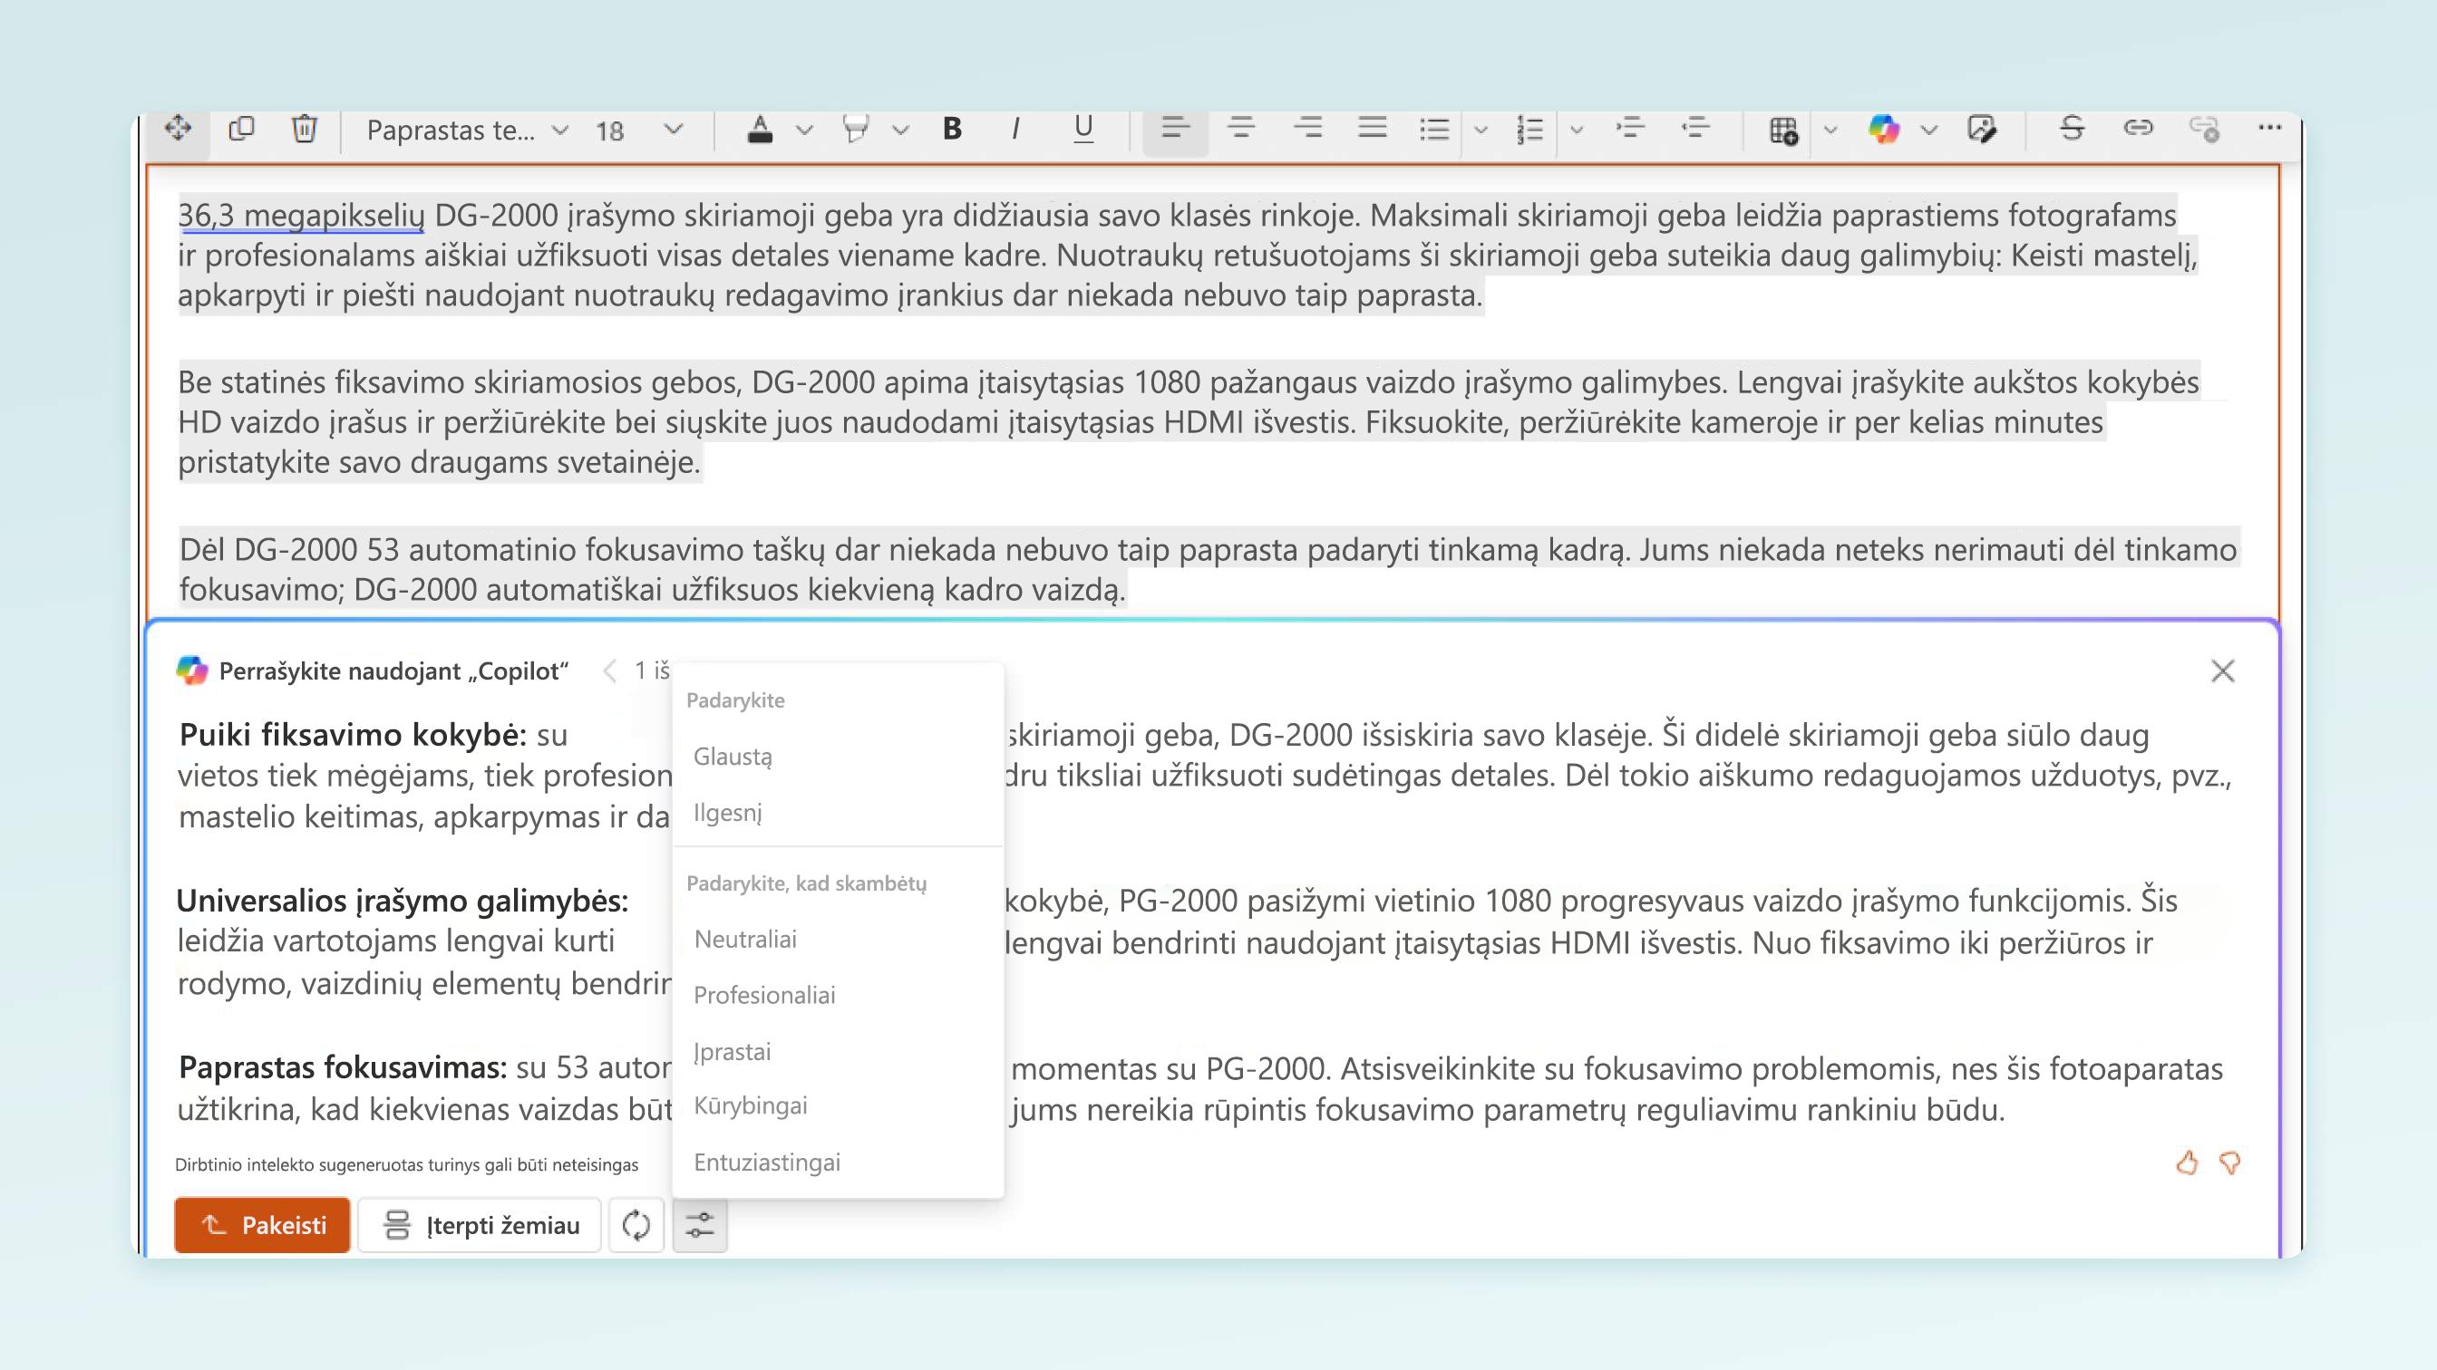The width and height of the screenshot is (2437, 1370).
Task: Click the Puiki fiksavimo kokybė heading
Action: [x=353, y=735]
